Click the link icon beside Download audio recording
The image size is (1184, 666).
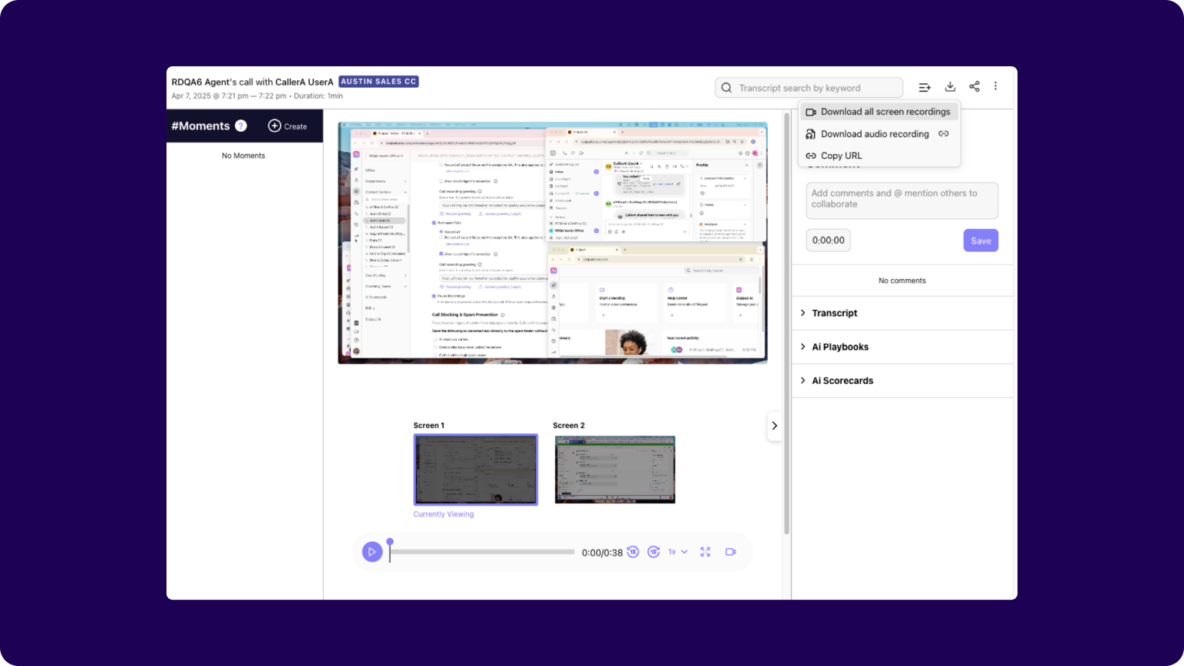(x=943, y=133)
